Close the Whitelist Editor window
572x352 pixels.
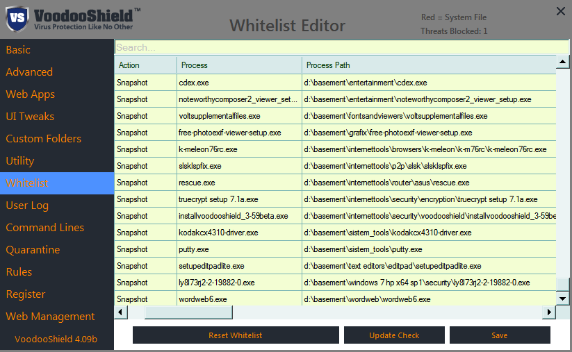pyautogui.click(x=561, y=11)
